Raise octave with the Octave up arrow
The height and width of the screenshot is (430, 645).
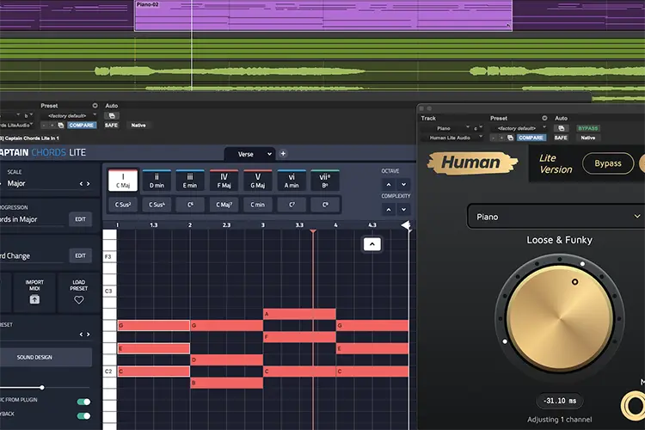point(389,184)
